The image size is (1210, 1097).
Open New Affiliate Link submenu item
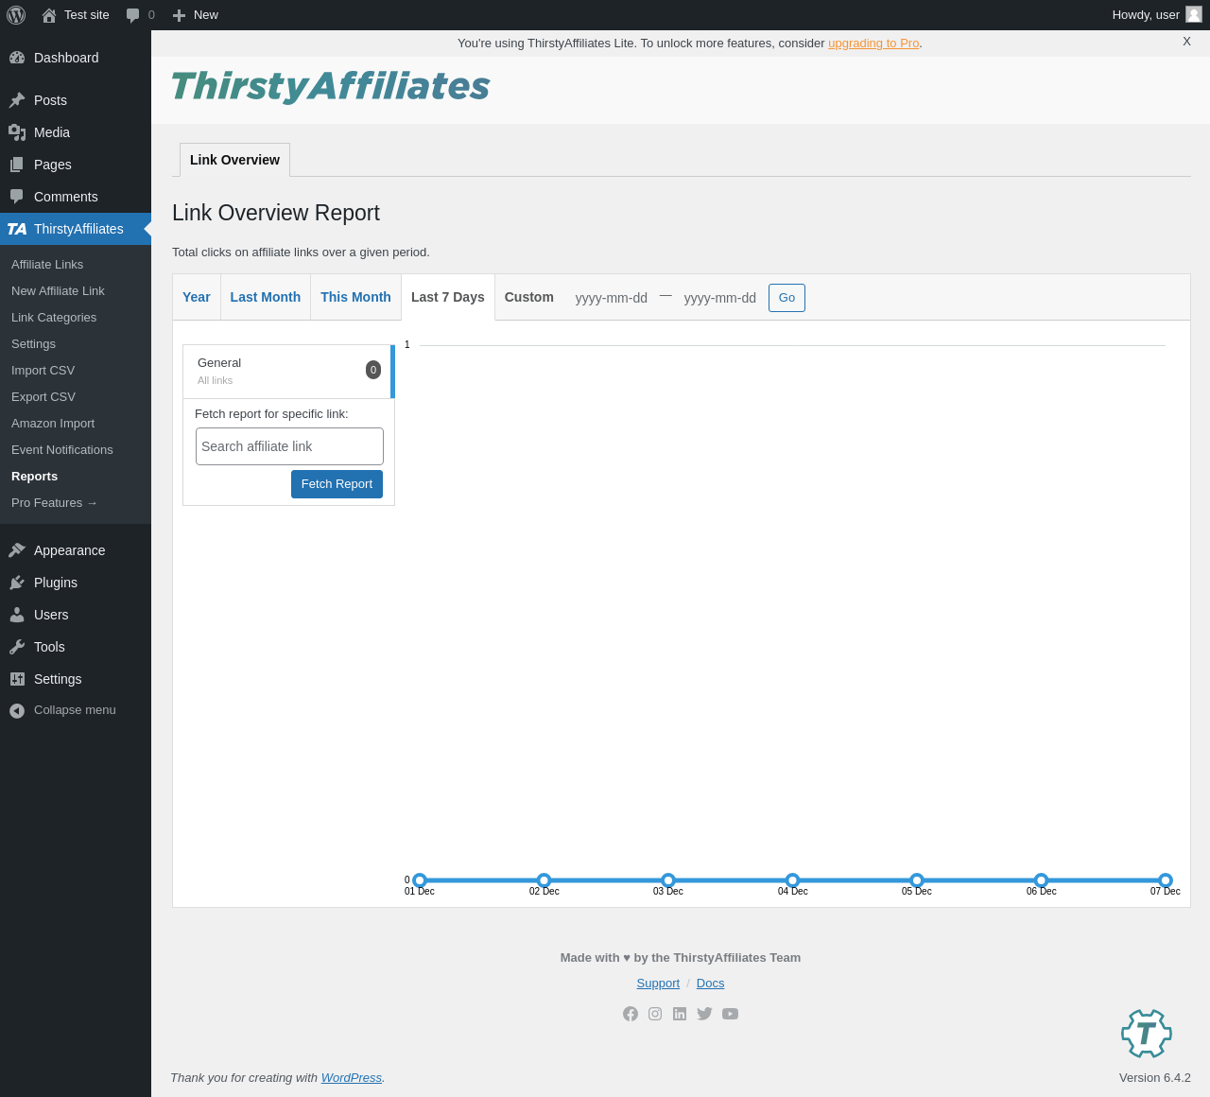click(x=58, y=291)
